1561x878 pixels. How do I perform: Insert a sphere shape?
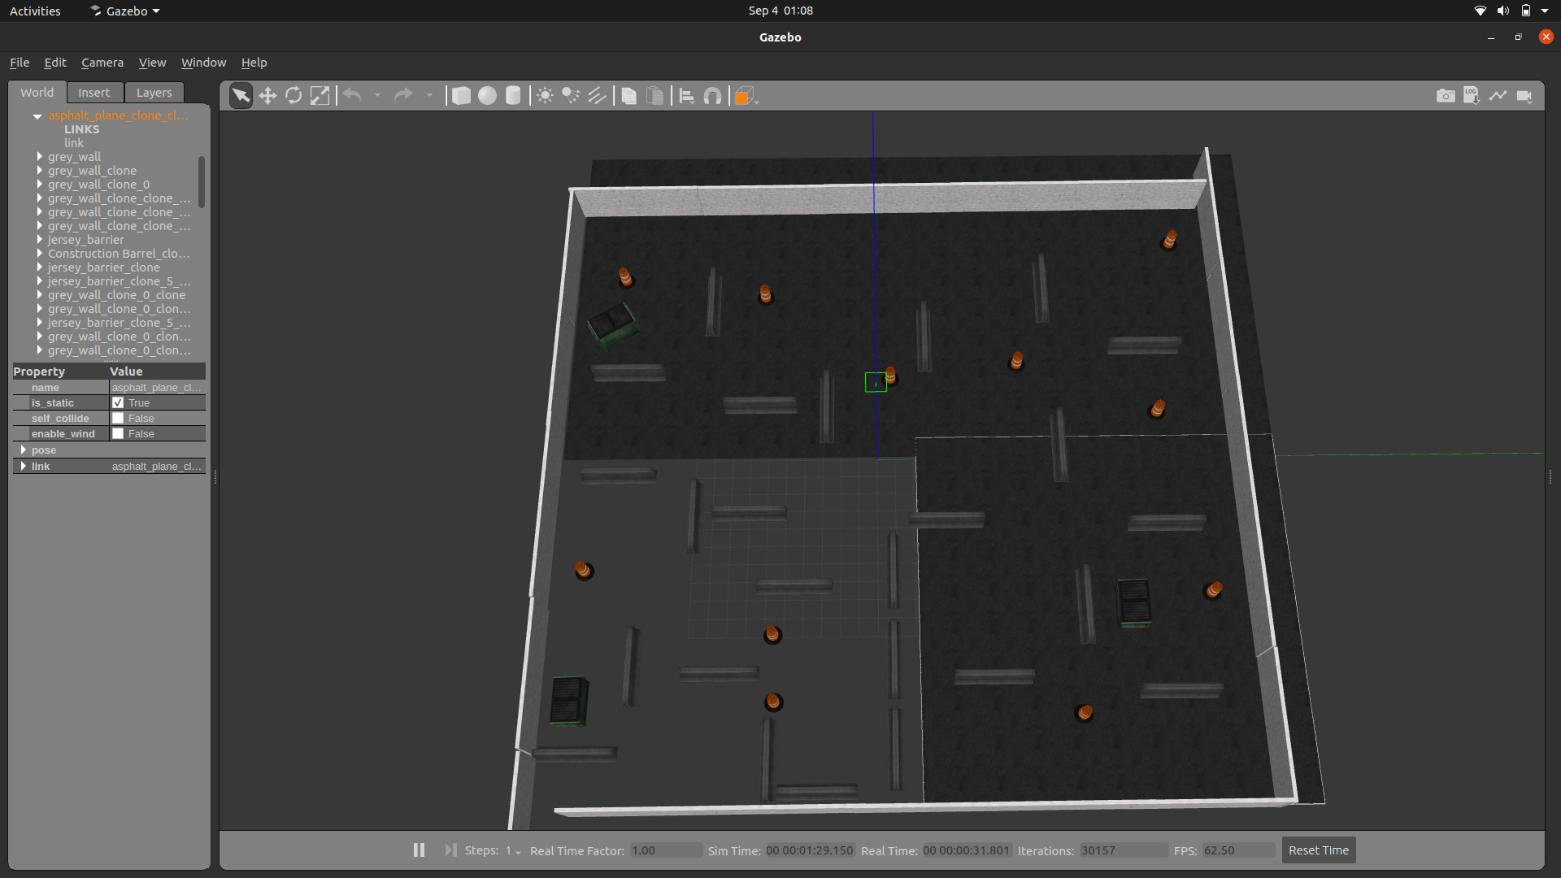click(487, 96)
